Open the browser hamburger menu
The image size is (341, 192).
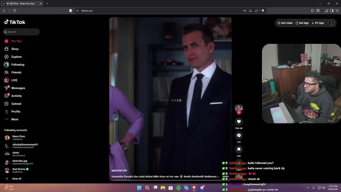337,11
